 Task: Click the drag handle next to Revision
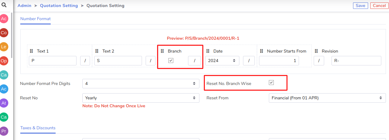pos(316,51)
